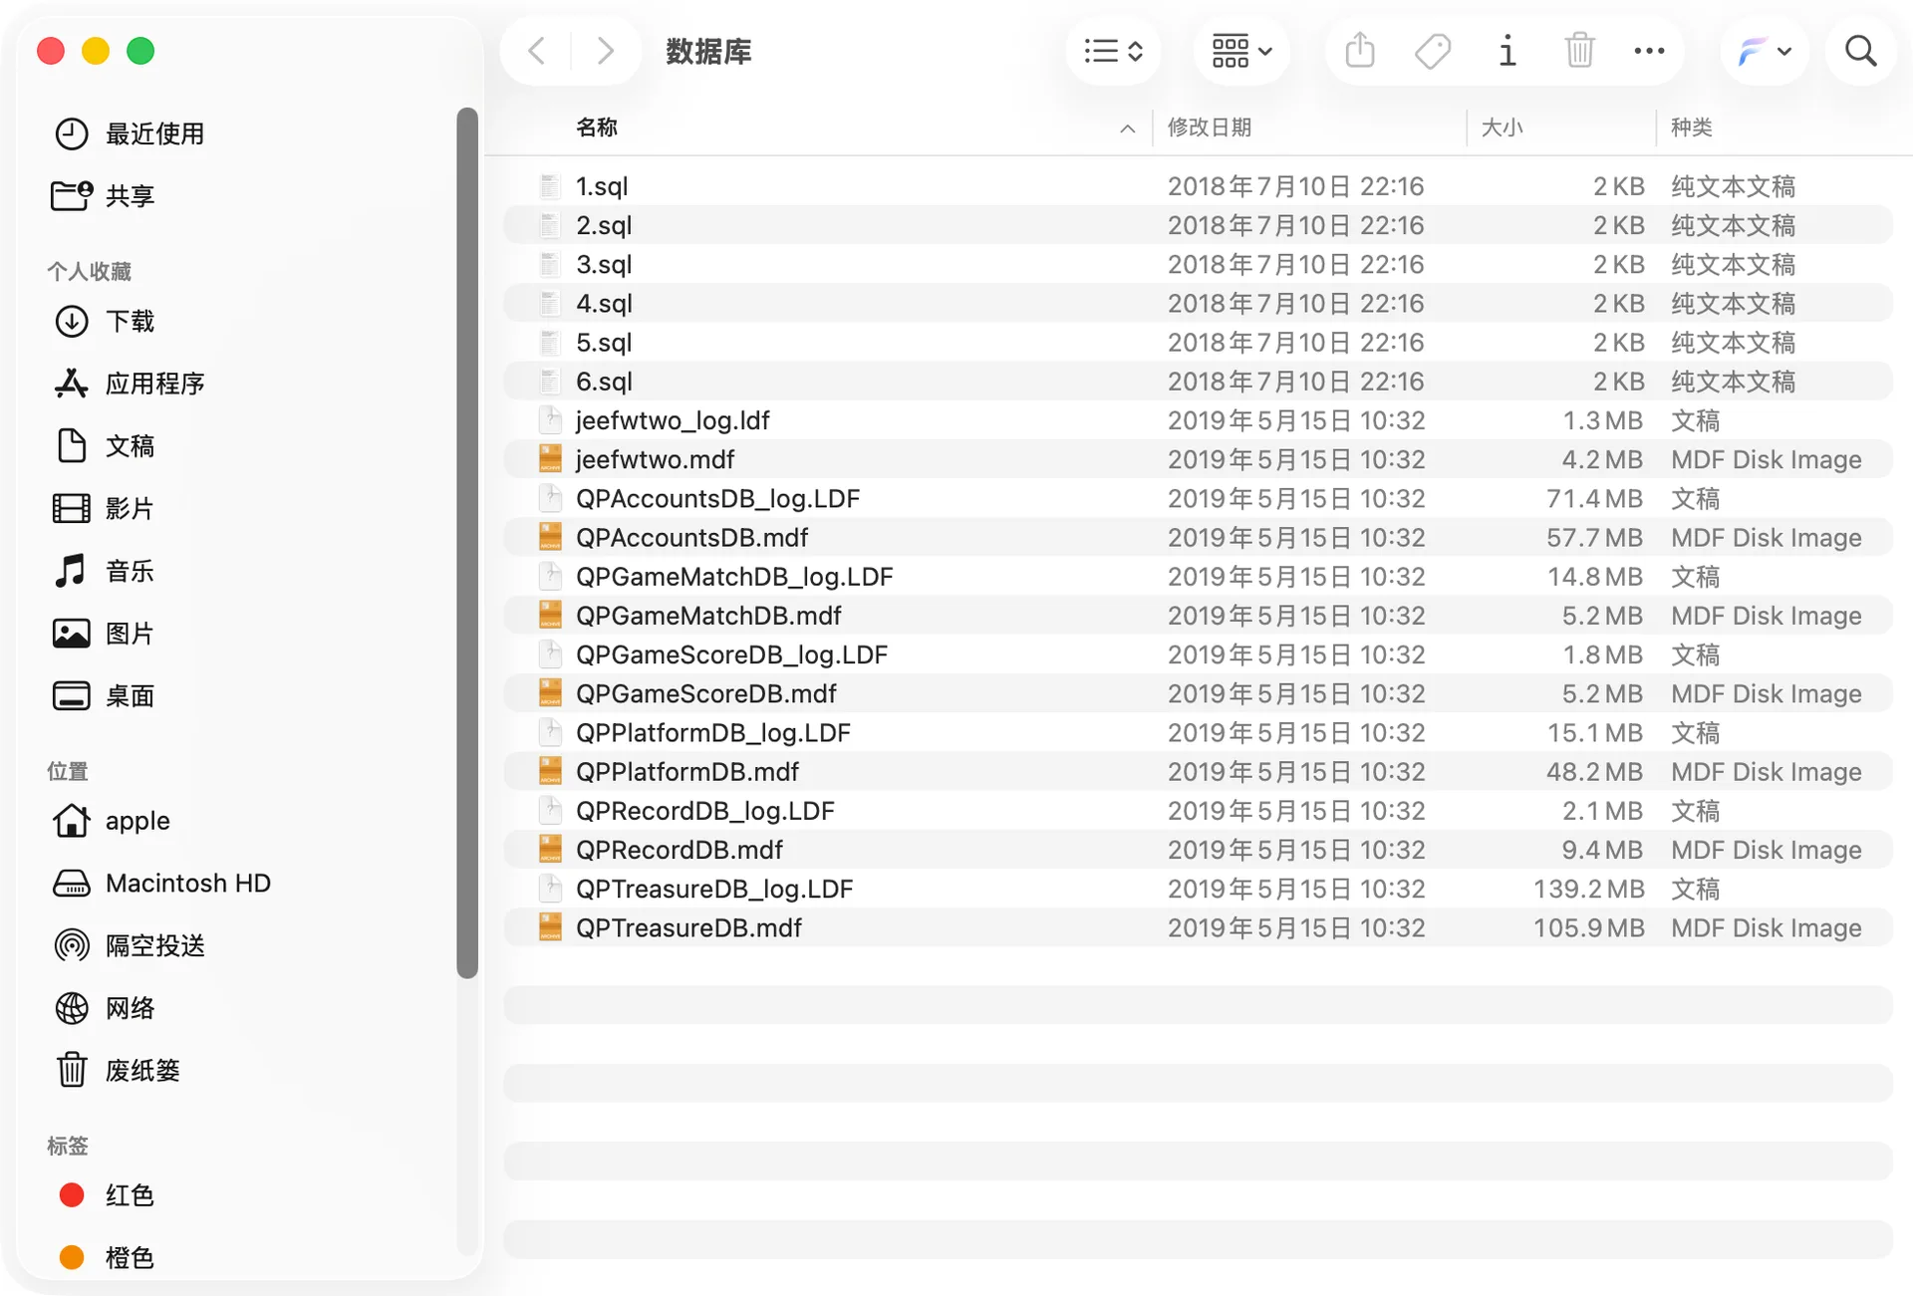Sort by the 大小 column header
This screenshot has height=1296, width=1913.
pyautogui.click(x=1502, y=128)
